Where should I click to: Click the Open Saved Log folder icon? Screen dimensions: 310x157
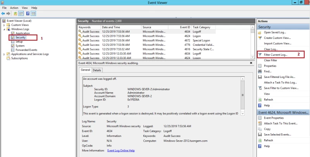tap(260, 33)
